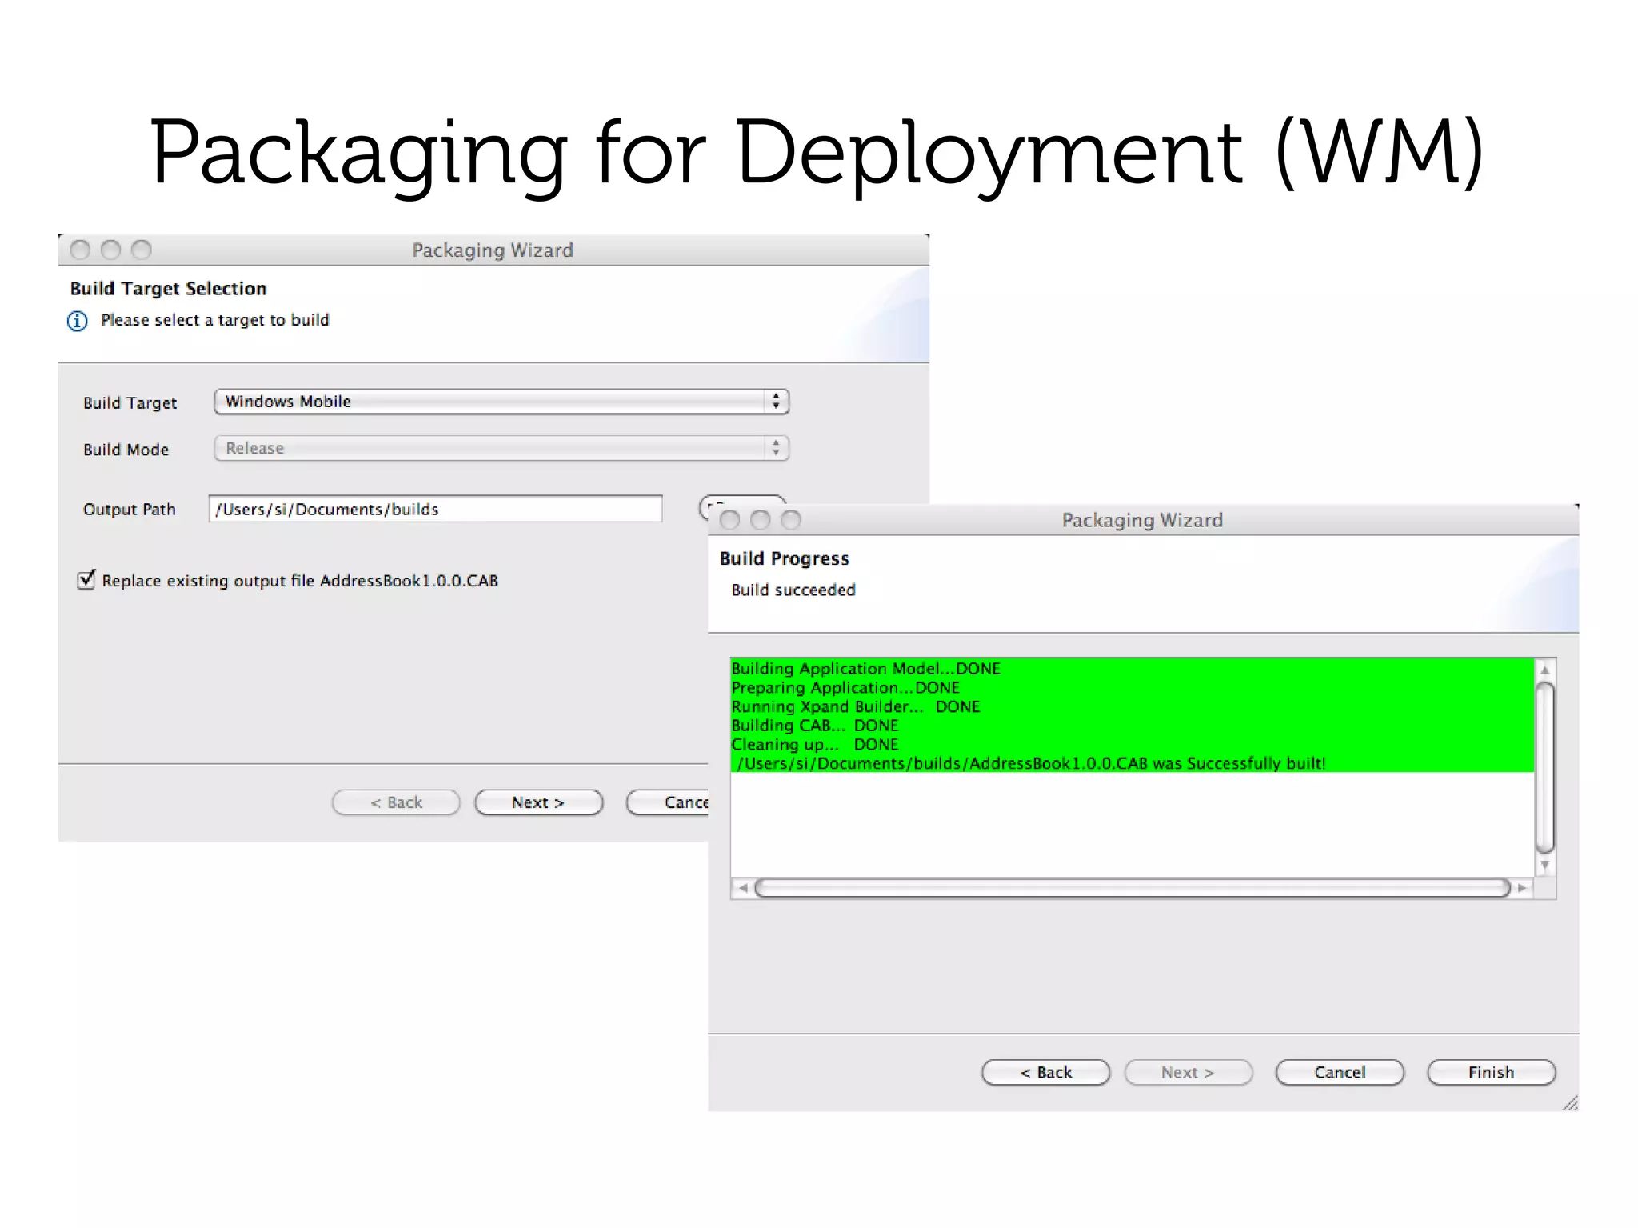Click the build log scroll right arrow
Screen dimensions: 1638x1228
pos(1522,887)
